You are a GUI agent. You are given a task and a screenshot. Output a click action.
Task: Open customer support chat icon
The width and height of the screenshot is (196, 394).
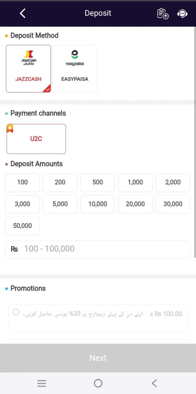pyautogui.click(x=182, y=13)
